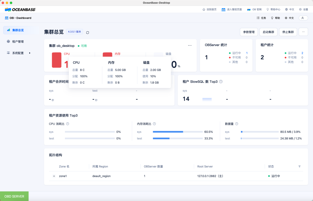Open 进入管控页面 in the top bar
The image size is (313, 201).
tap(232, 9)
